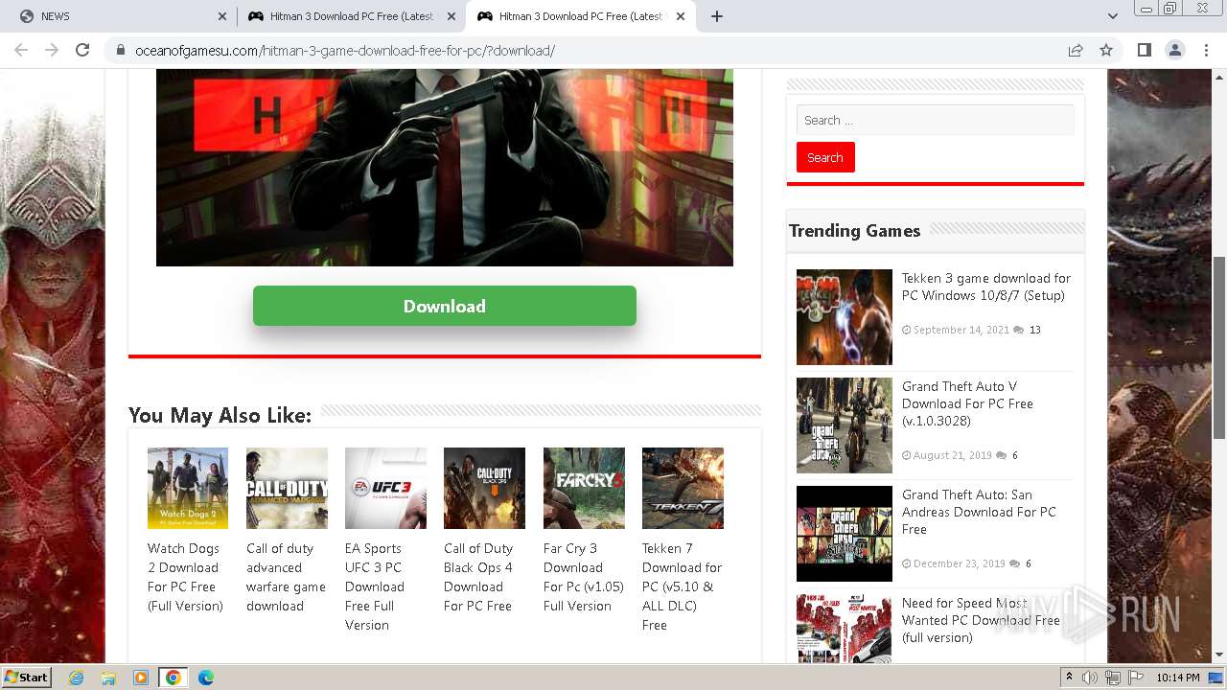Viewport: 1227px width, 690px height.
Task: Click the Grand Theft Auto V thumbnail
Action: tap(845, 425)
